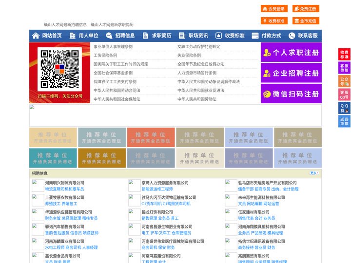This screenshot has width=351, height=263.
Task: Open the orange 收费标准 button at top
Action: click(x=274, y=21)
